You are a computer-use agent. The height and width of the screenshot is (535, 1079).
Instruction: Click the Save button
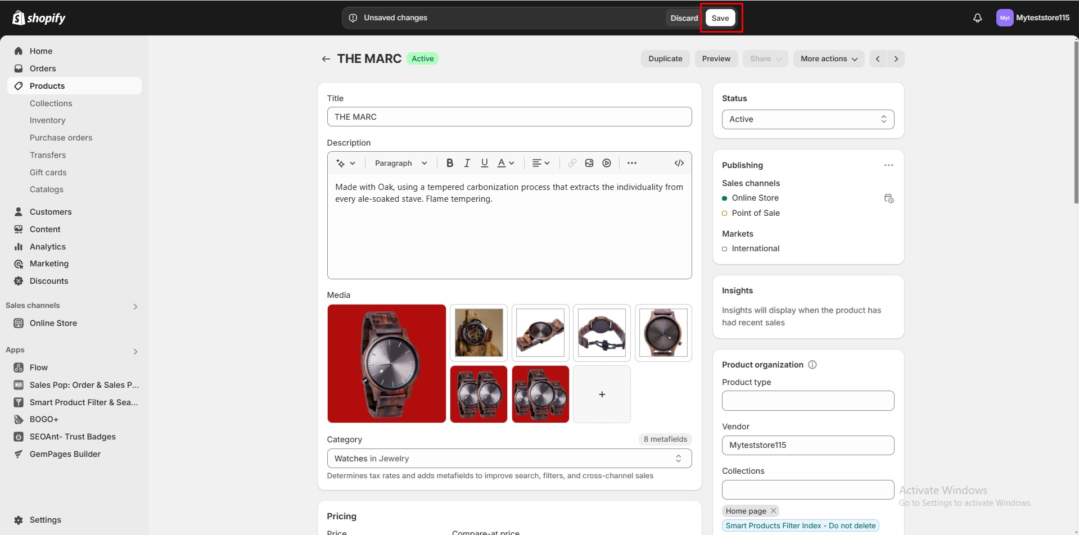pyautogui.click(x=720, y=18)
